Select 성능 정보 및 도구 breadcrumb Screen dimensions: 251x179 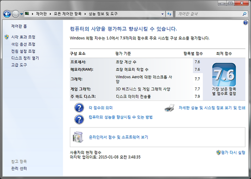pyautogui.click(x=103, y=14)
